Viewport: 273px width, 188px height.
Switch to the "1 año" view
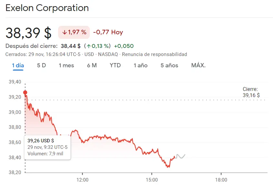click(x=141, y=65)
